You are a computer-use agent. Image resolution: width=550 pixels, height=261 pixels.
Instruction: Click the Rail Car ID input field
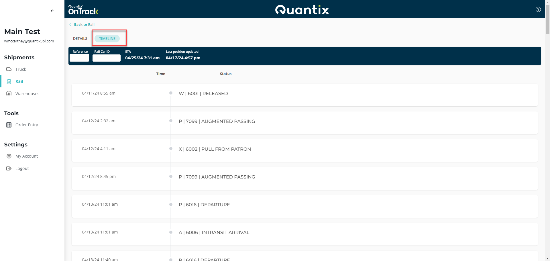pos(106,58)
